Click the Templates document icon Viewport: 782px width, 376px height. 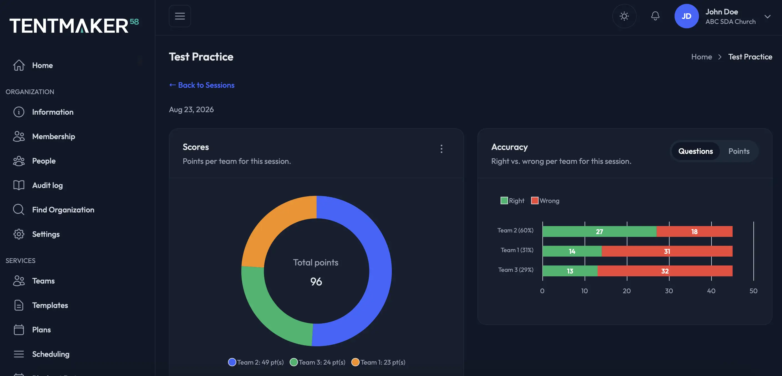19,305
